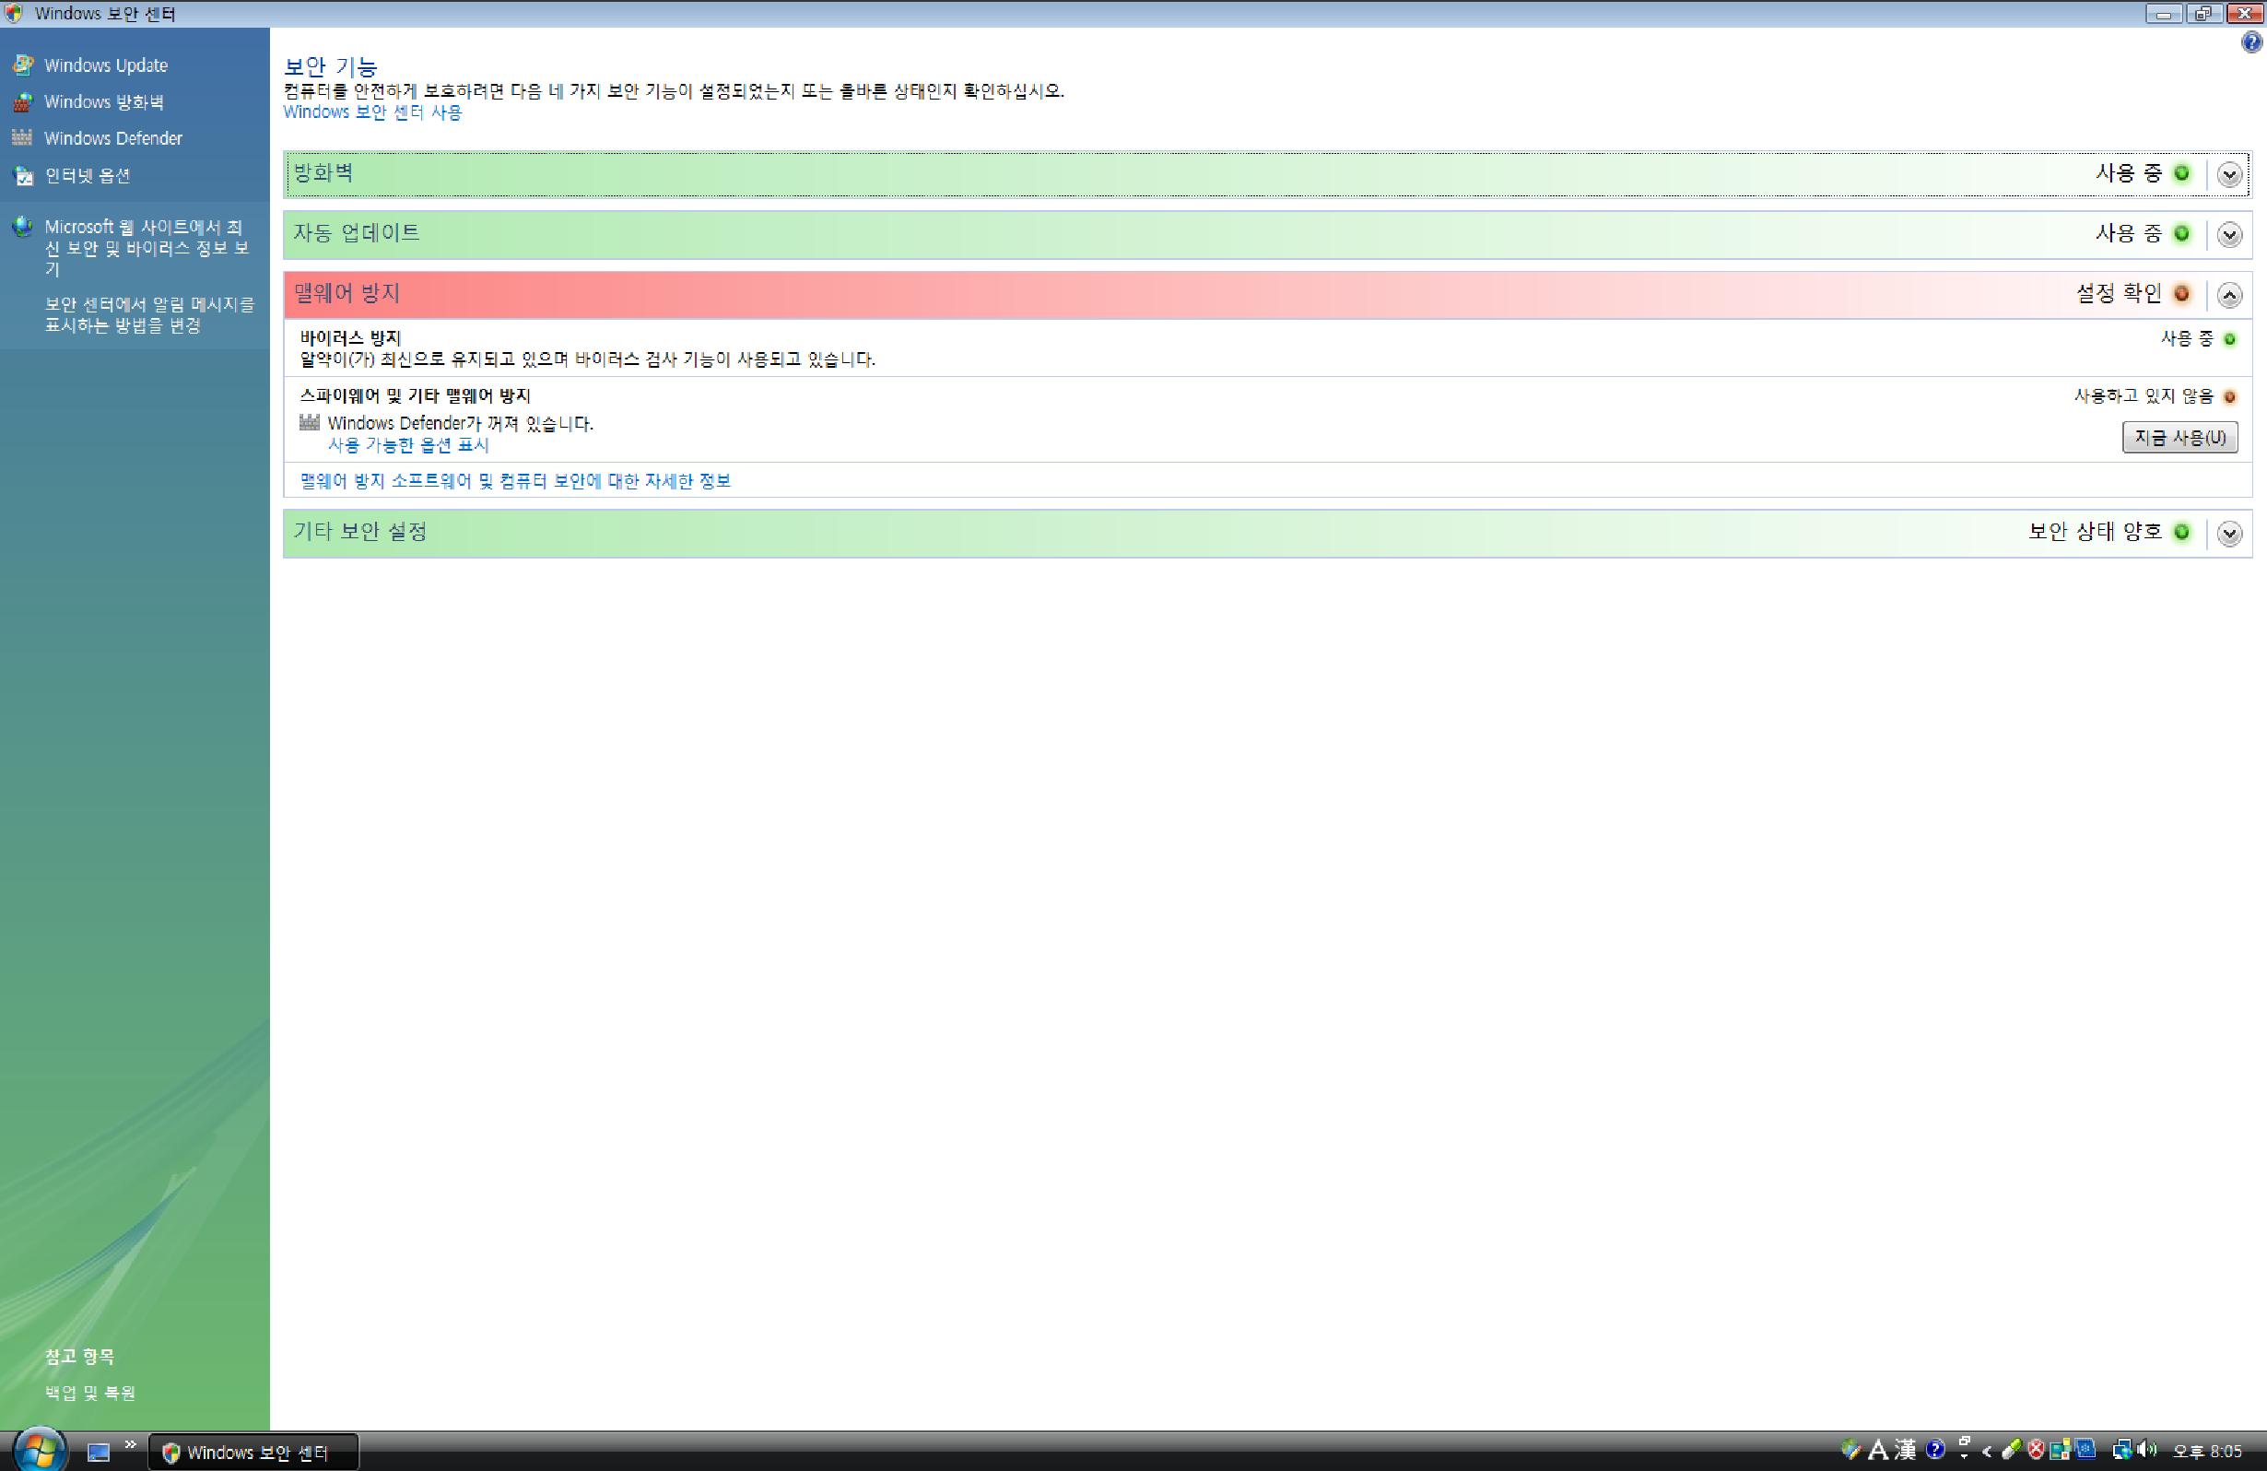Screen dimensions: 2267x1471
Task: Click the Show Desktop quick launch icon
Action: (x=98, y=1452)
